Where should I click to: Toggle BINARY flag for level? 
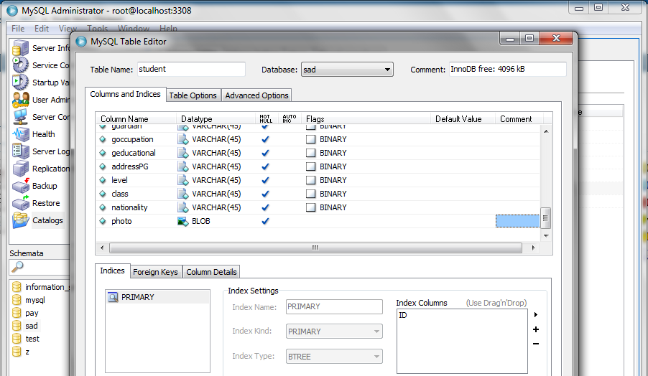point(310,180)
